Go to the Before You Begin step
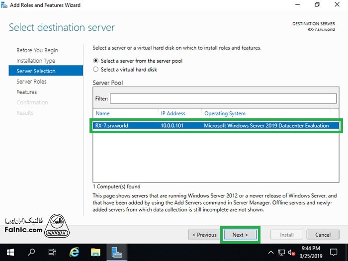348x261 pixels. coord(37,50)
